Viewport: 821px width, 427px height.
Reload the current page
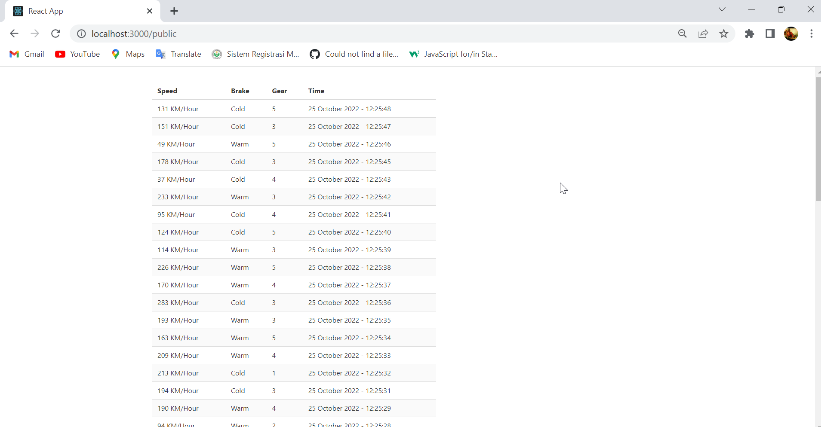click(55, 34)
